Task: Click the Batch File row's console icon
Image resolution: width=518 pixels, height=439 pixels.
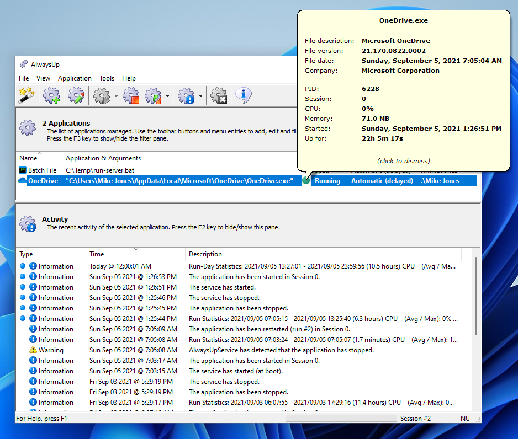Action: (23, 170)
